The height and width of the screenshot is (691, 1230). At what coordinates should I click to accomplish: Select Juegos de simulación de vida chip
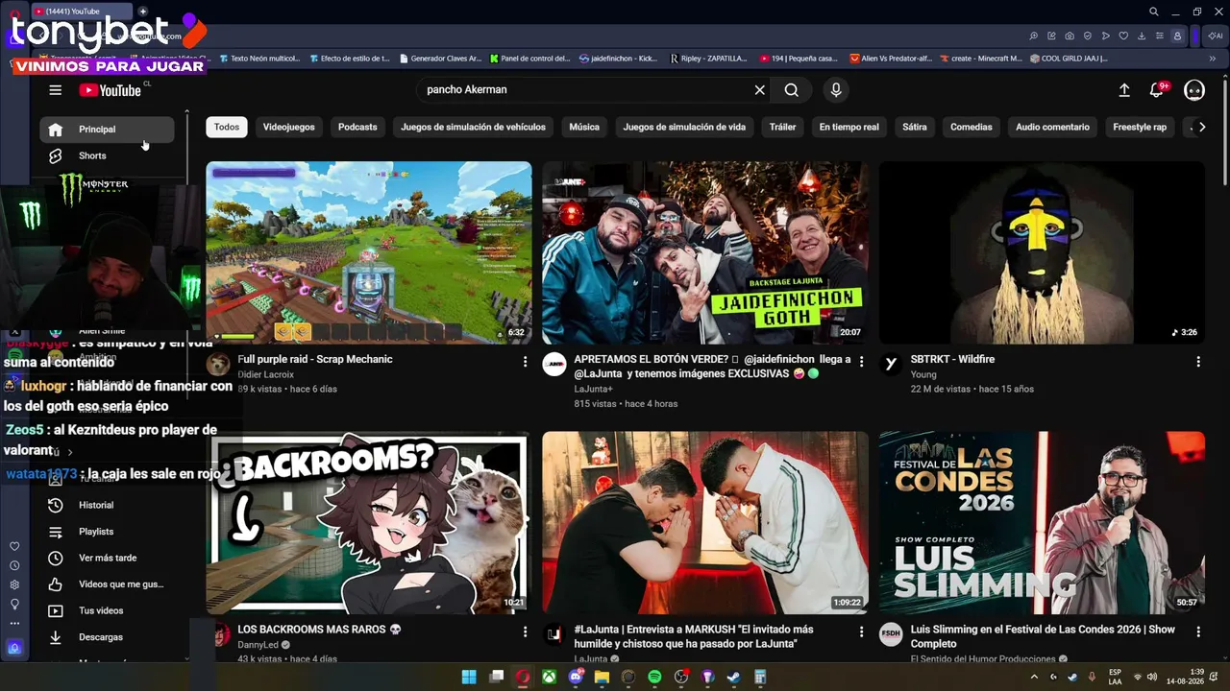tap(684, 127)
